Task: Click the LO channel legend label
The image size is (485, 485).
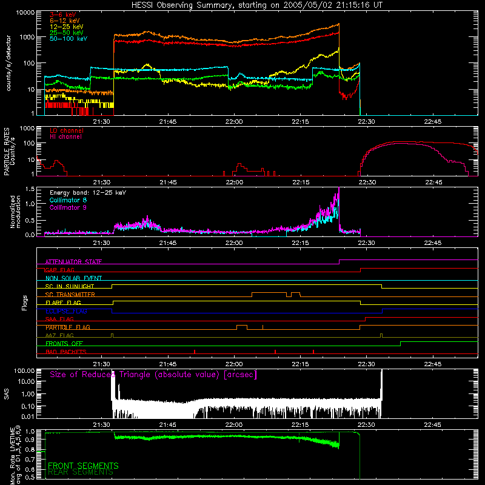Action: (x=67, y=130)
